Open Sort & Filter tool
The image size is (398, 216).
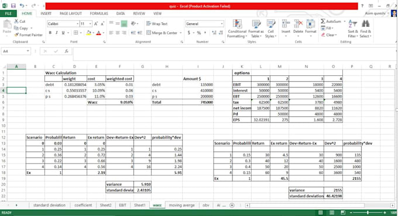point(353,29)
